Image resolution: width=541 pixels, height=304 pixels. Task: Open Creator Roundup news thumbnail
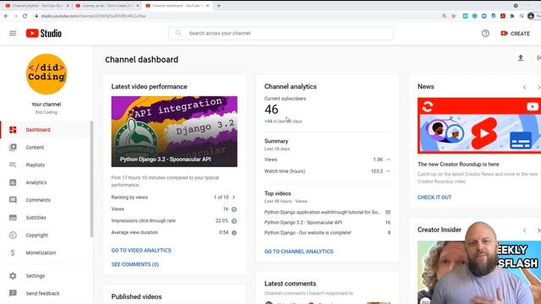[x=479, y=126]
